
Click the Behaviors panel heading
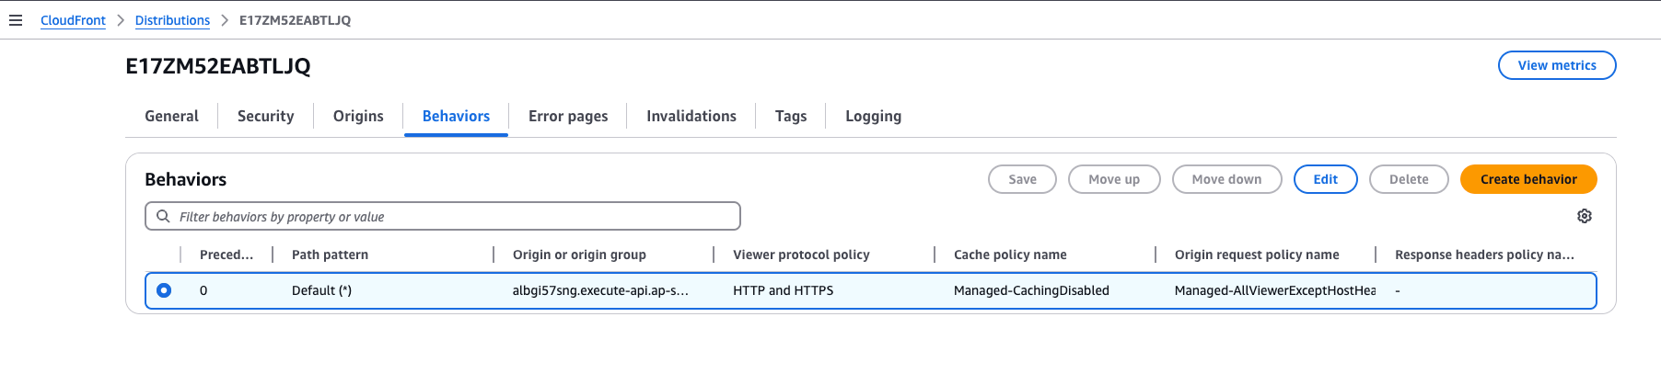pos(185,179)
